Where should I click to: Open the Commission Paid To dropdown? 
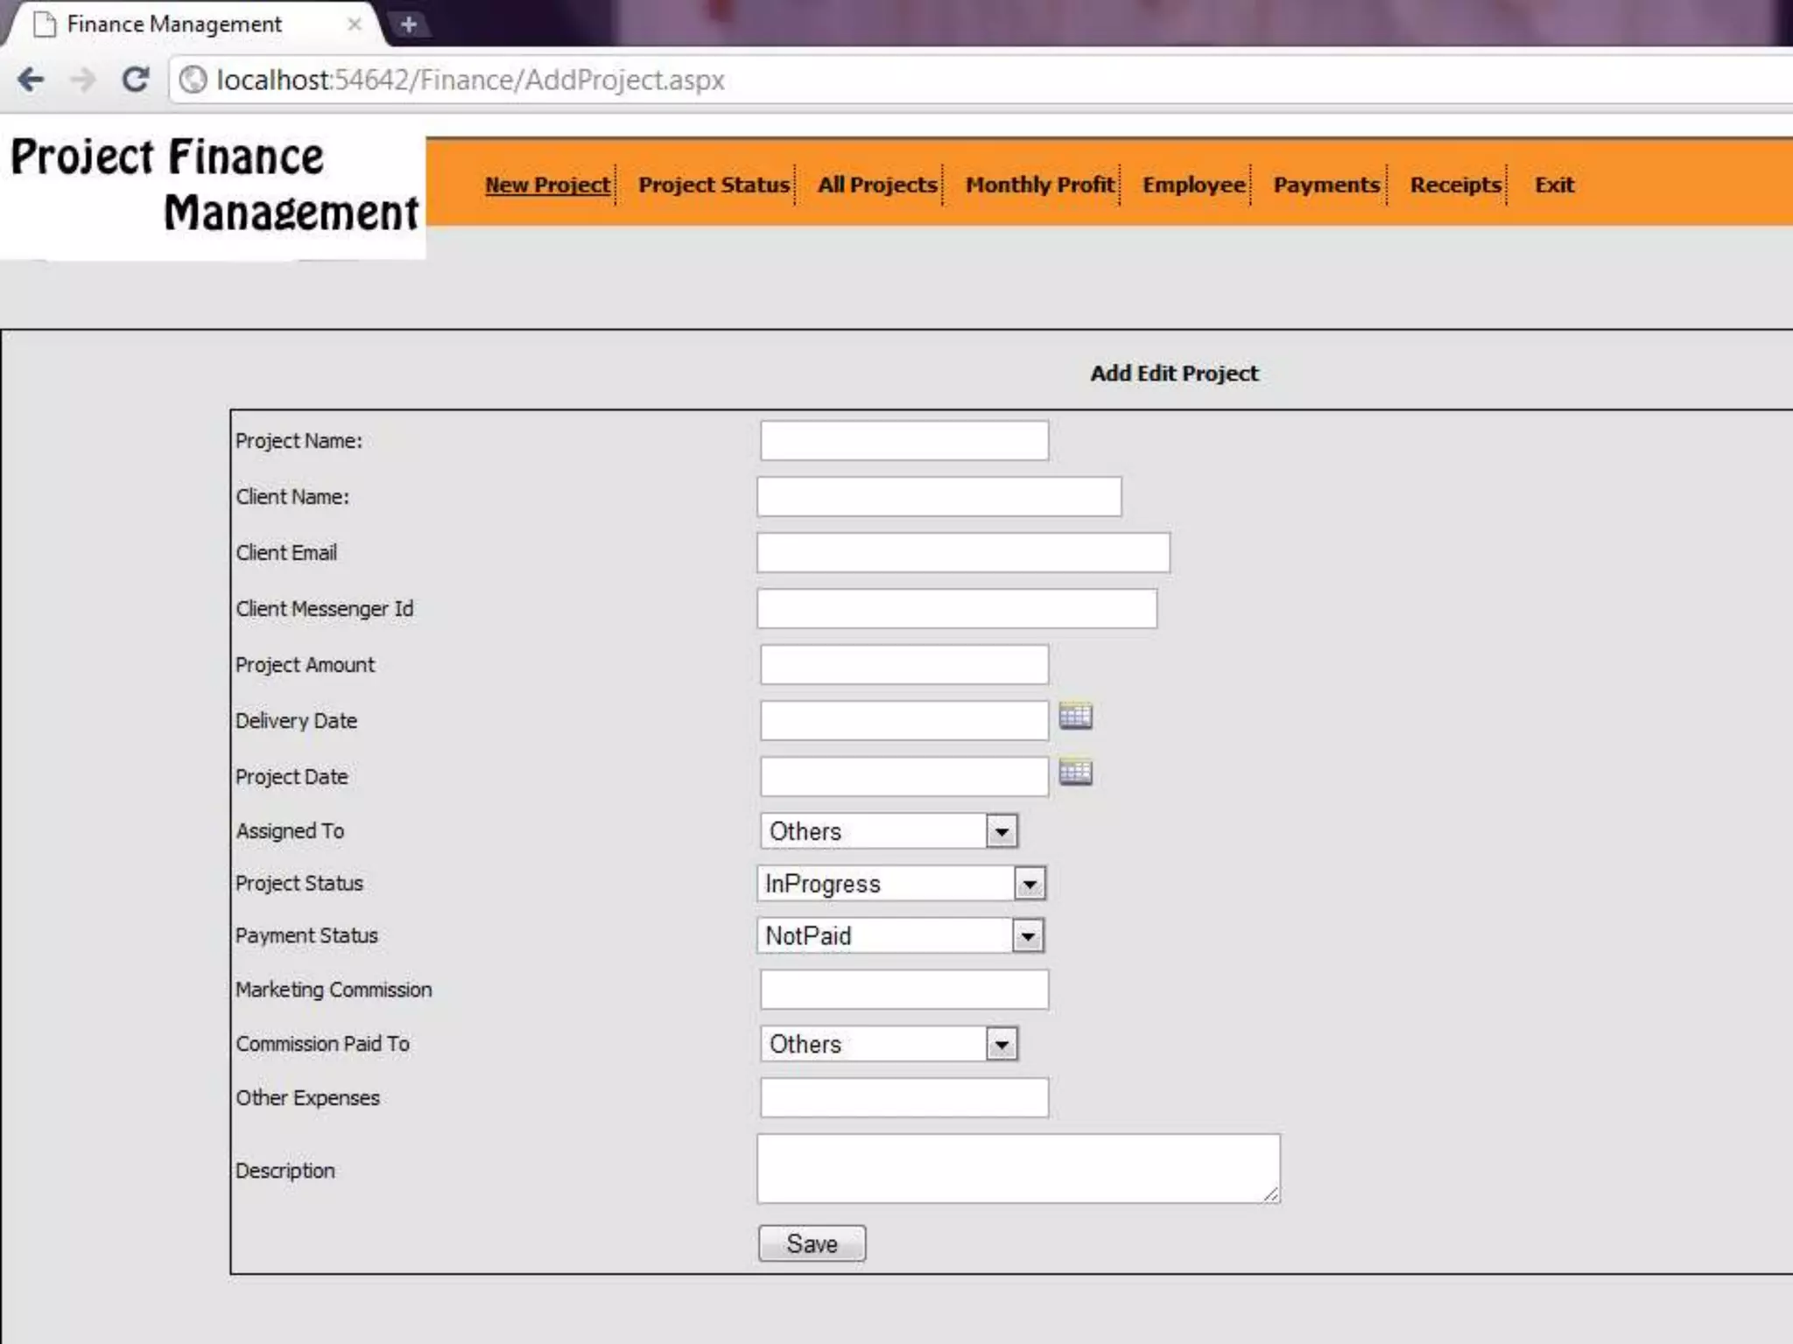pyautogui.click(x=1002, y=1044)
